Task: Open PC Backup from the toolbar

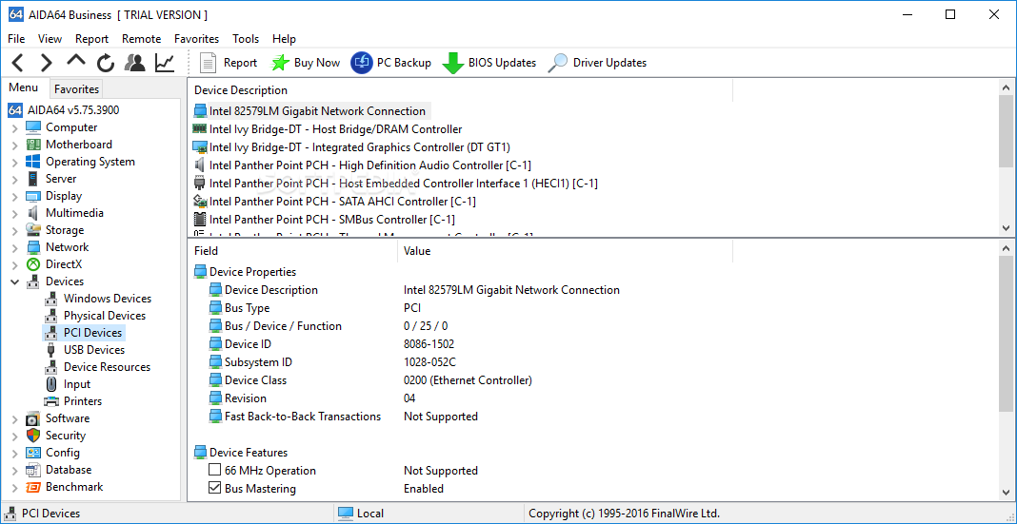Action: click(391, 63)
